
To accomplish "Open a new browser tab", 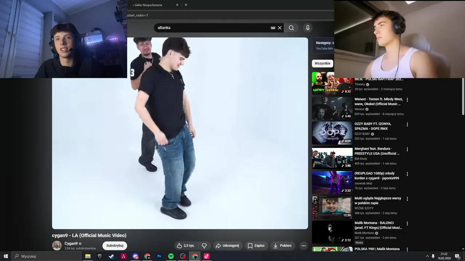I will pyautogui.click(x=186, y=5).
